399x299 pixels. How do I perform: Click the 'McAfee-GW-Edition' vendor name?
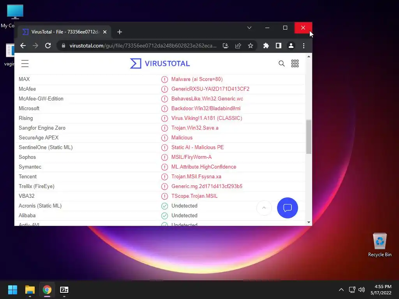41,98
